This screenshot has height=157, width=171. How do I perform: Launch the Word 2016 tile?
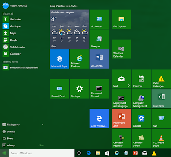click(99, 59)
